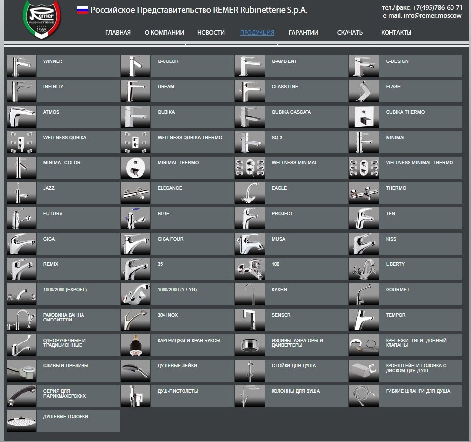The image size is (471, 442).
Task: Open the ДУШЕВЫЕ ГОЛОВКИ shower head image
Action: [21, 422]
